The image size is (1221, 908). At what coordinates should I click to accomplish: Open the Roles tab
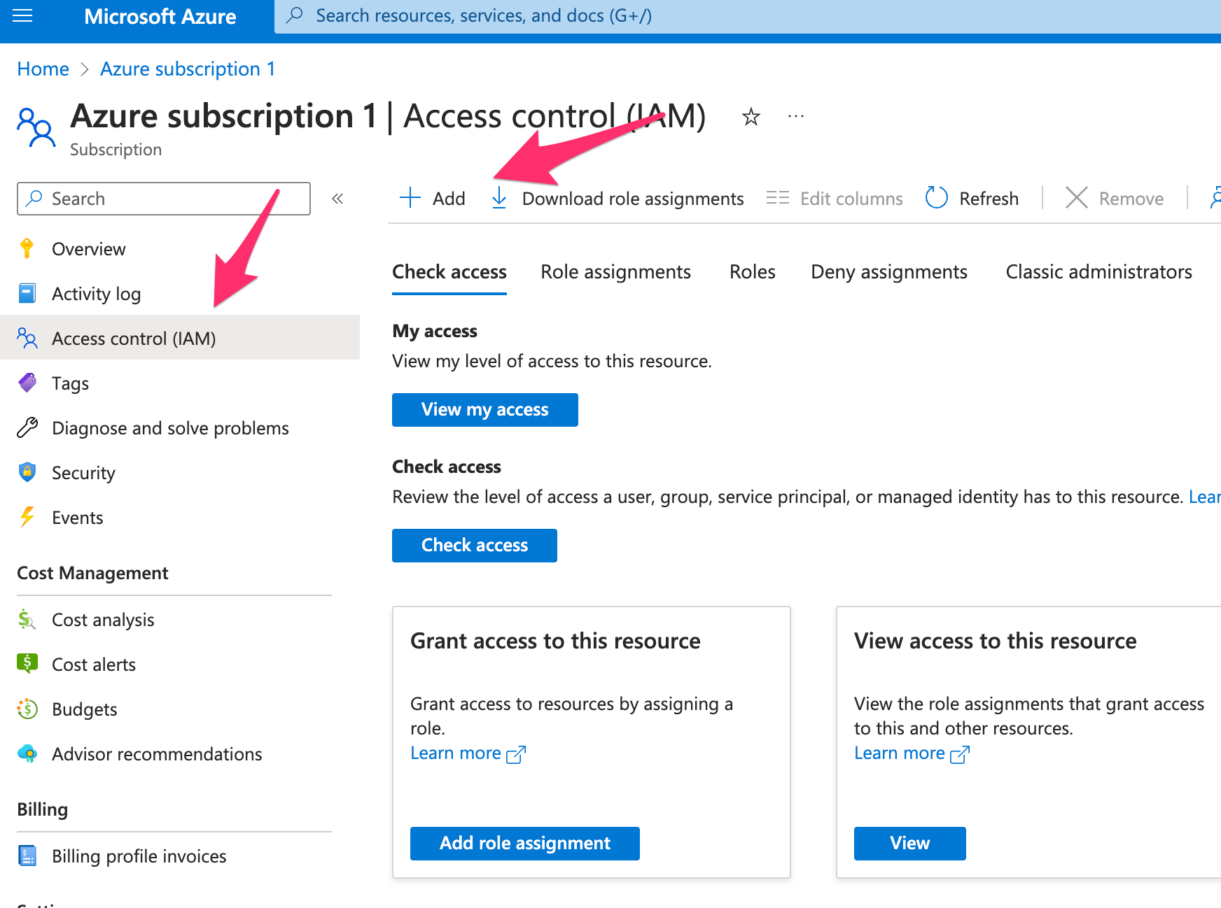[x=753, y=271]
